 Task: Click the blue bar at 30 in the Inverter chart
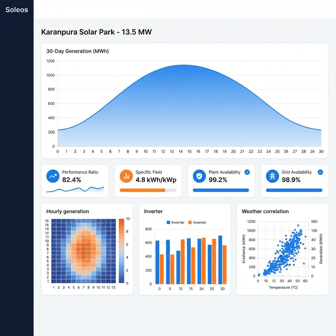[x=220, y=259]
